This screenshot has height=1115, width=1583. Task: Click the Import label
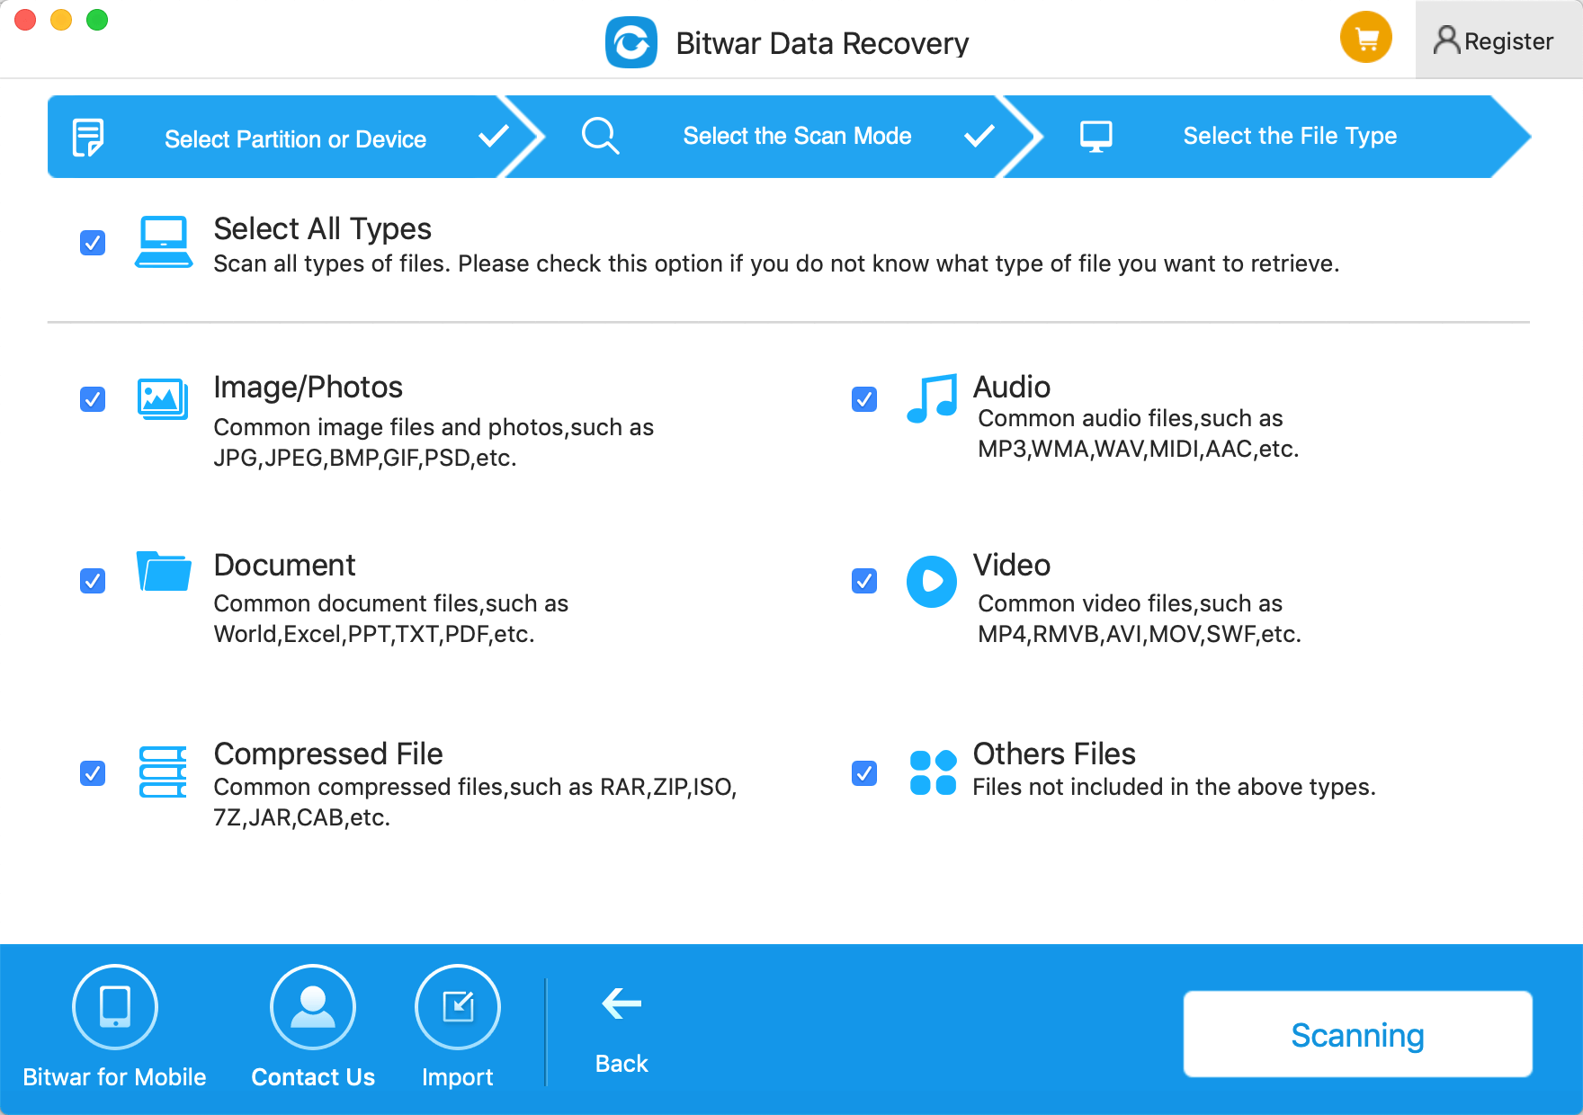[x=458, y=1077]
